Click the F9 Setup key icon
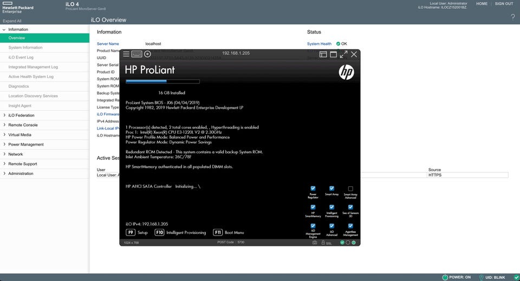The image size is (520, 281). (131, 232)
